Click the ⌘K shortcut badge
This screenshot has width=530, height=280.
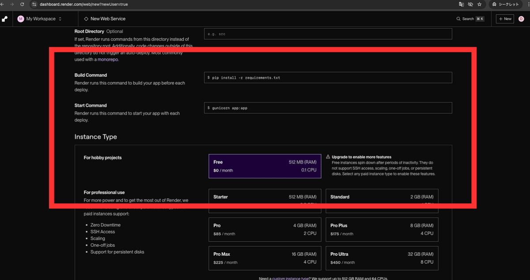480,19
